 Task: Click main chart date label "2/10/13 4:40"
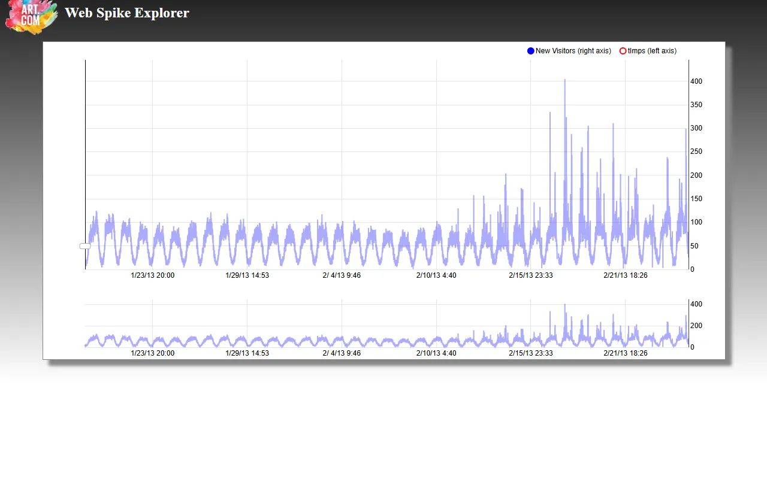436,275
